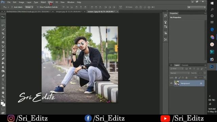Open the Layer menu
Viewport: 217px width, 122px height.
pos(29,2)
